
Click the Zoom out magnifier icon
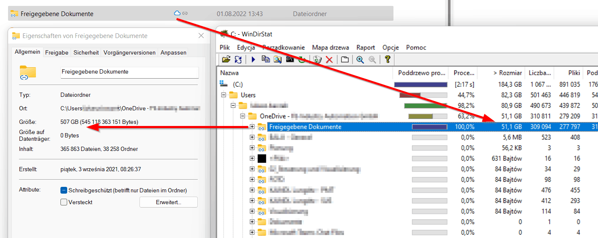click(372, 60)
